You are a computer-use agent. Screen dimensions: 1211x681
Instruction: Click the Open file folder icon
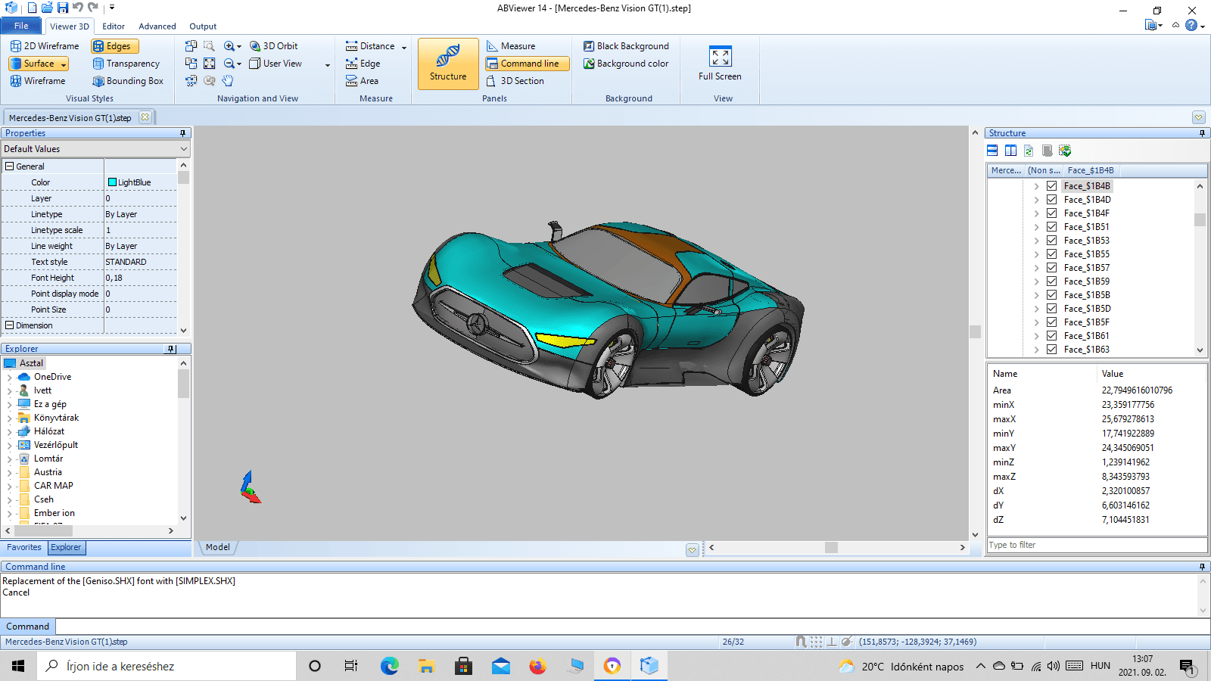click(x=47, y=8)
